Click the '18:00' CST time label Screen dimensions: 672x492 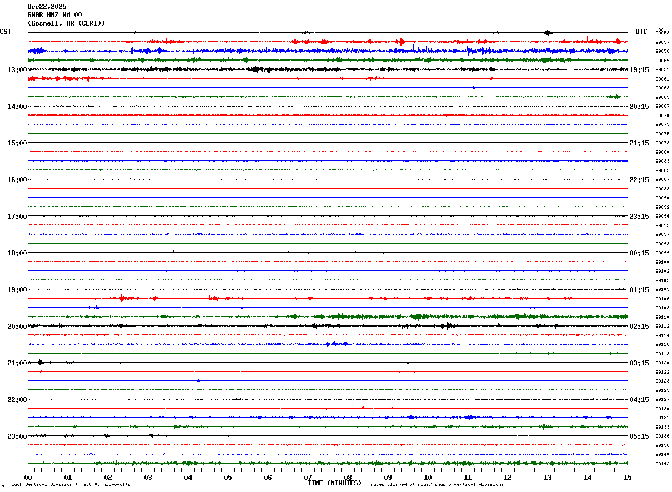click(x=17, y=253)
